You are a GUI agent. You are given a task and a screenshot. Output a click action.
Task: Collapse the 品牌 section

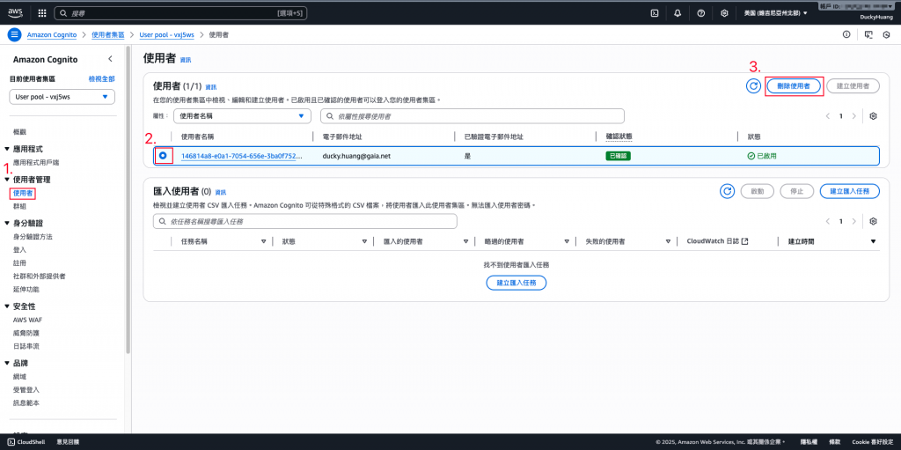(x=7, y=363)
